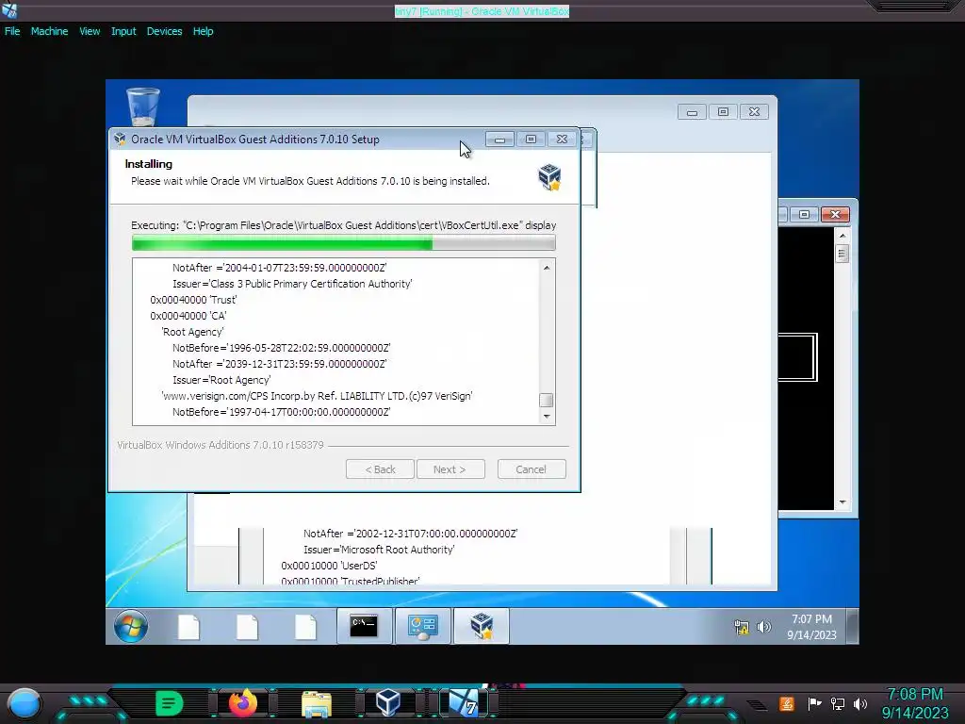Click the host start orb button
The image size is (965, 724).
click(24, 703)
